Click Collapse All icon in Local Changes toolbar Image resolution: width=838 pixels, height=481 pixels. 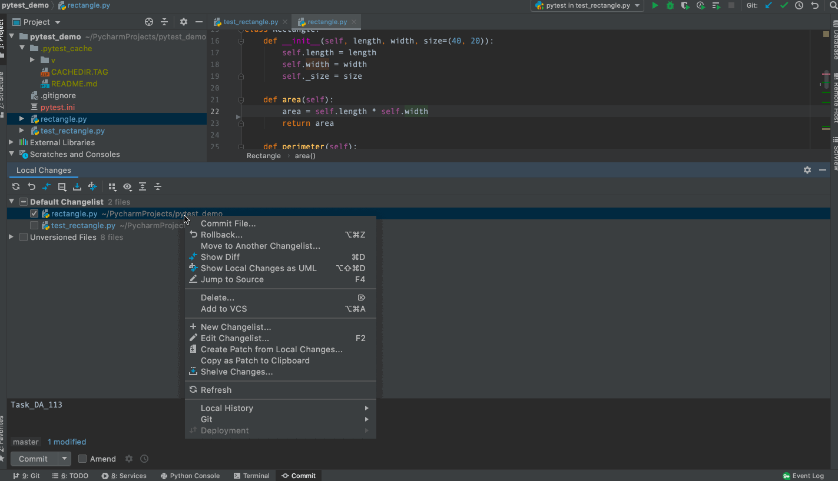click(158, 186)
